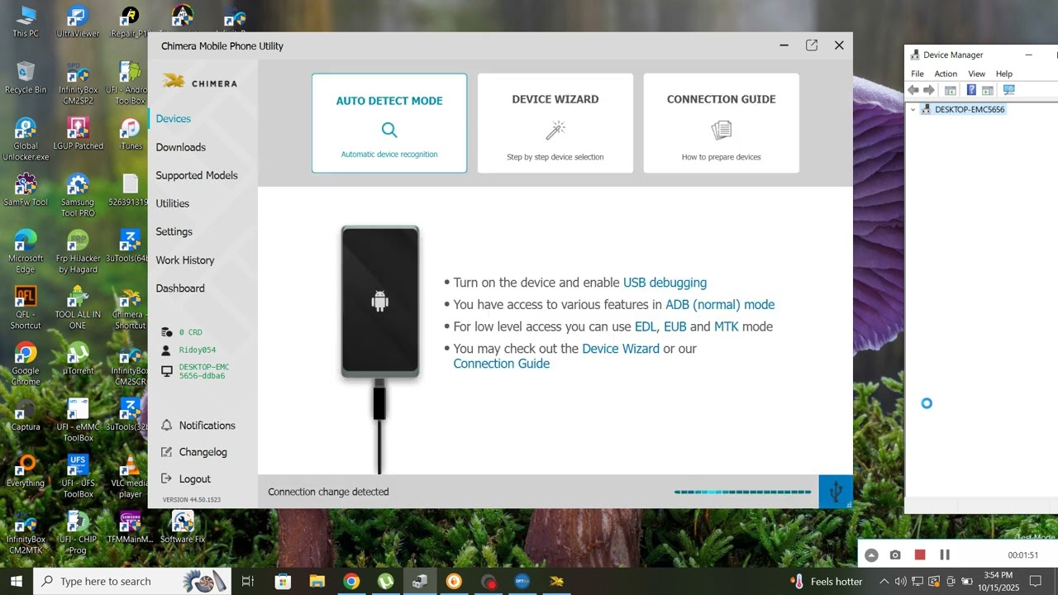Click Forward arrow in Device Manager toolbar
1058x595 pixels.
[929, 90]
